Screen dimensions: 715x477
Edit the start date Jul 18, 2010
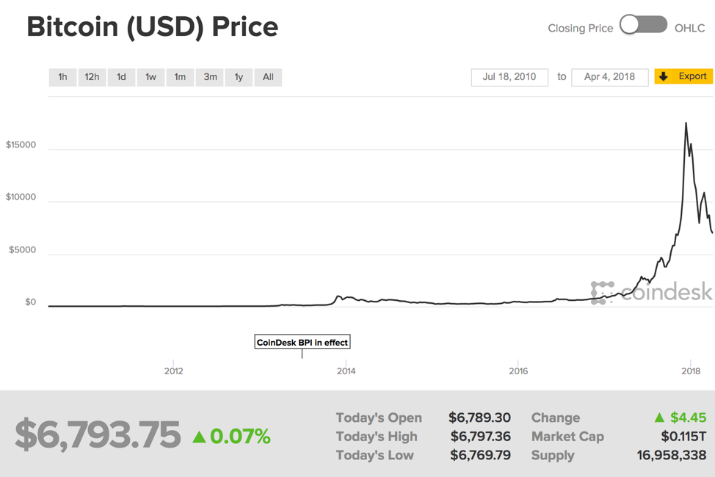click(509, 77)
